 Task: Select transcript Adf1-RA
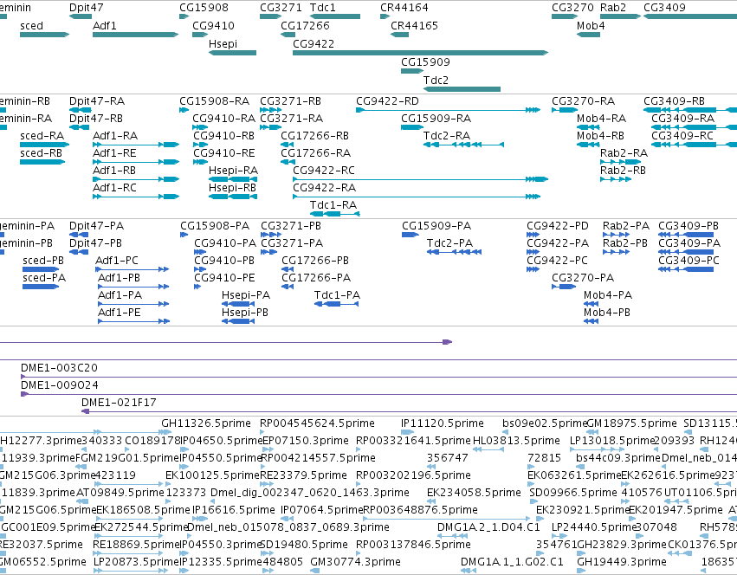(136, 145)
